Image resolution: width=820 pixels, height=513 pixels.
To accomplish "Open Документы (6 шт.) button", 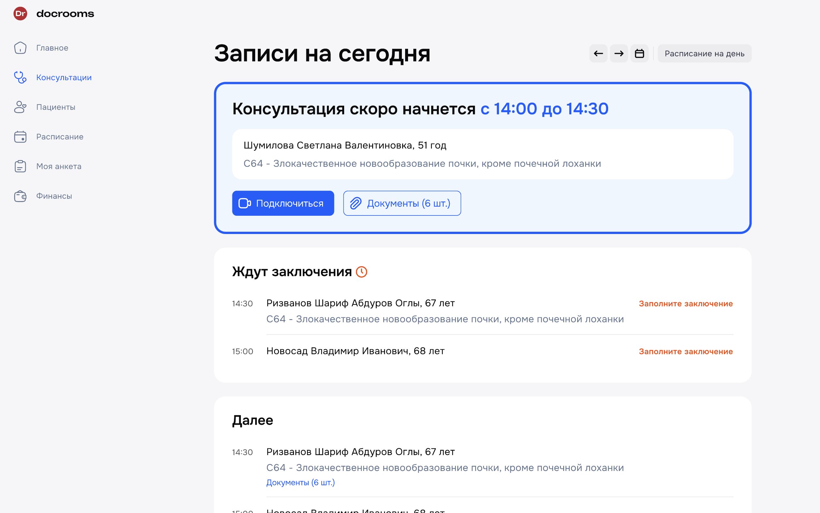I will 402,203.
